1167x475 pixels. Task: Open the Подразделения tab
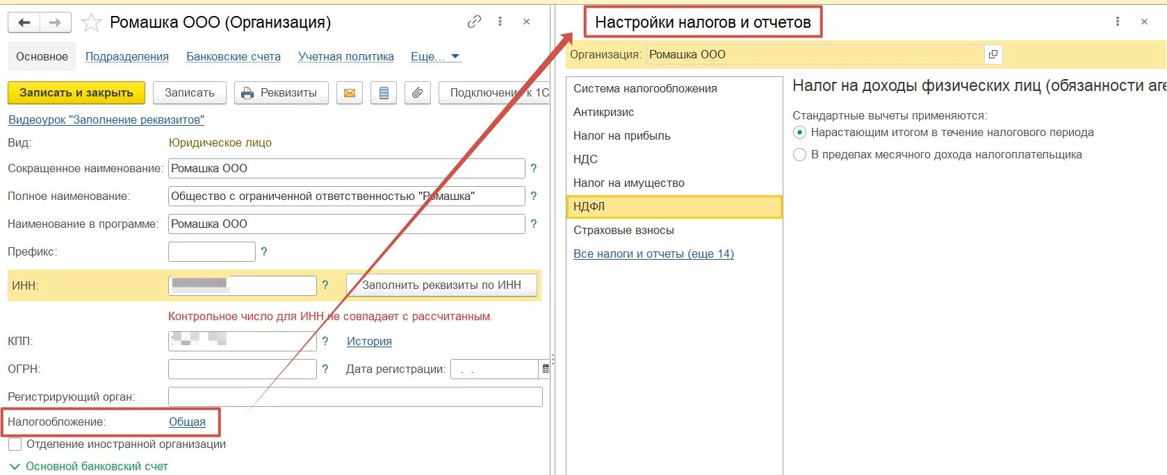127,56
